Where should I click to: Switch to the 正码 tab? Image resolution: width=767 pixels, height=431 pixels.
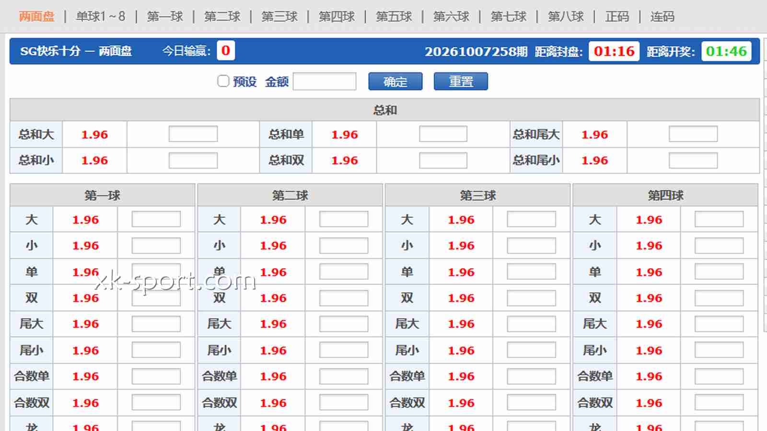point(617,17)
